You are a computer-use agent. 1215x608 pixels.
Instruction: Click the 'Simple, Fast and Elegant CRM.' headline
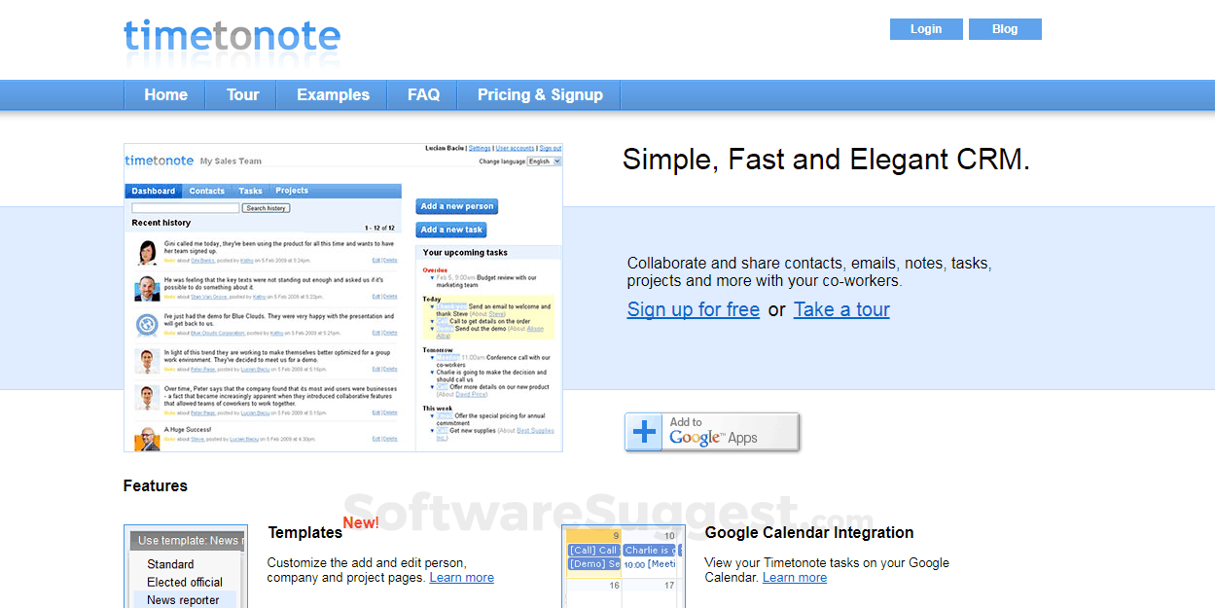tap(826, 160)
